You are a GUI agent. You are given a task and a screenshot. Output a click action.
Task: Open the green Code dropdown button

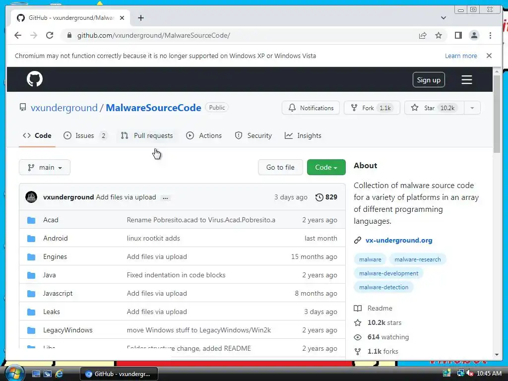coord(326,167)
